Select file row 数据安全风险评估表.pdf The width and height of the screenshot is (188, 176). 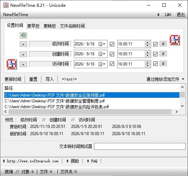pyautogui.click(x=92, y=107)
